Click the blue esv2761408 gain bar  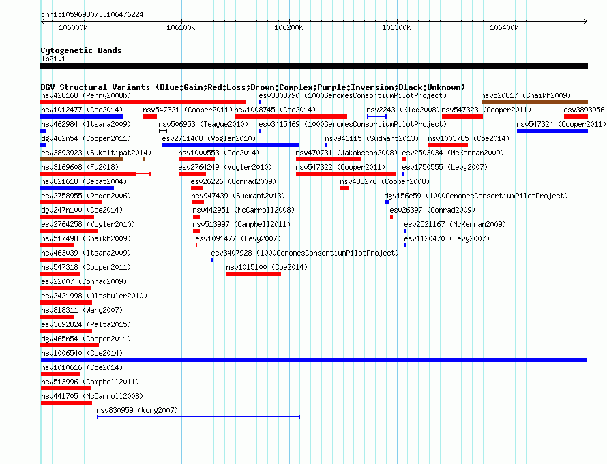click(231, 145)
